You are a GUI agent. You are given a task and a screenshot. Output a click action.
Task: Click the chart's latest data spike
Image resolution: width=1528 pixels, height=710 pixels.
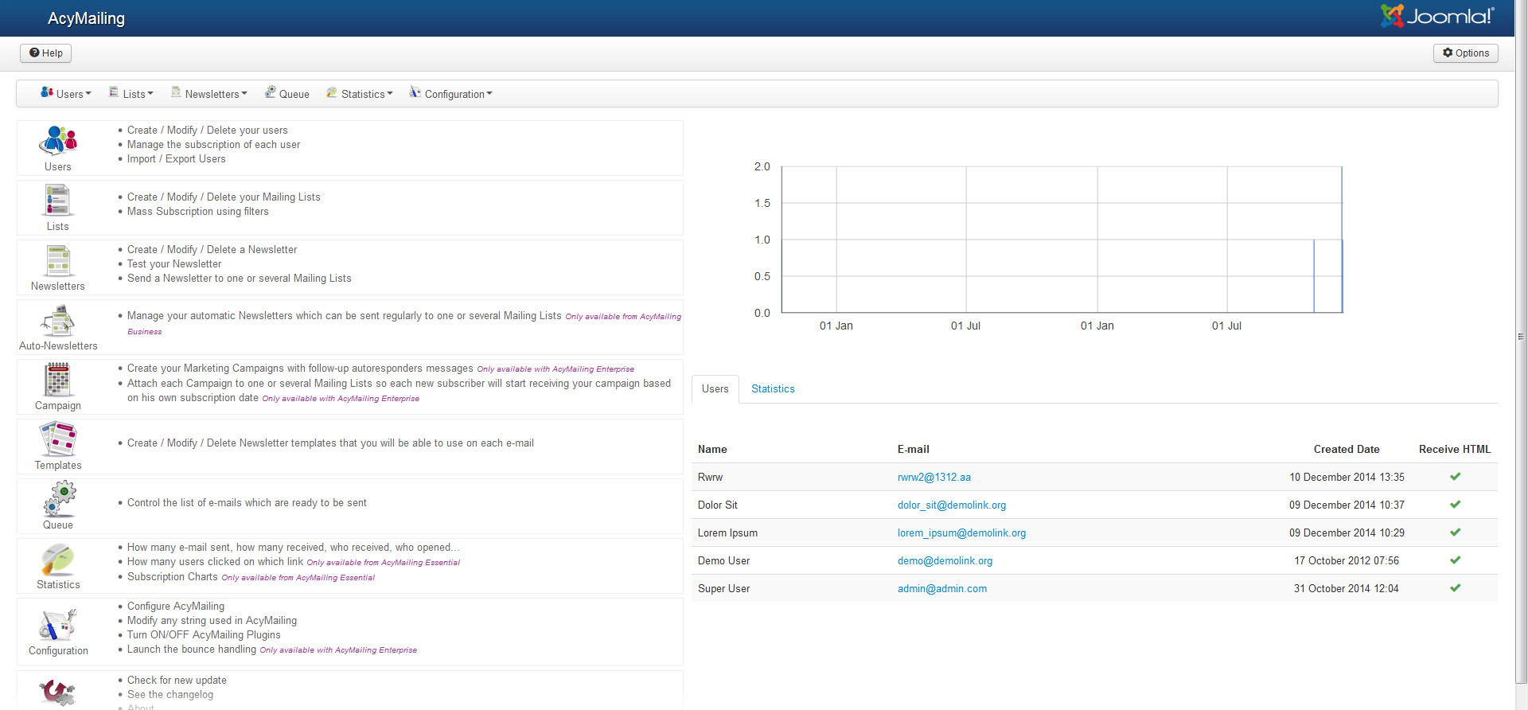(1342, 239)
